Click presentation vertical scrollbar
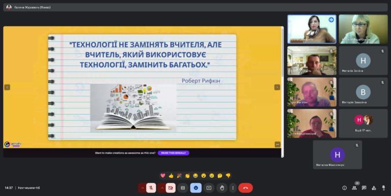This screenshot has height=196, width=391. coord(283,92)
